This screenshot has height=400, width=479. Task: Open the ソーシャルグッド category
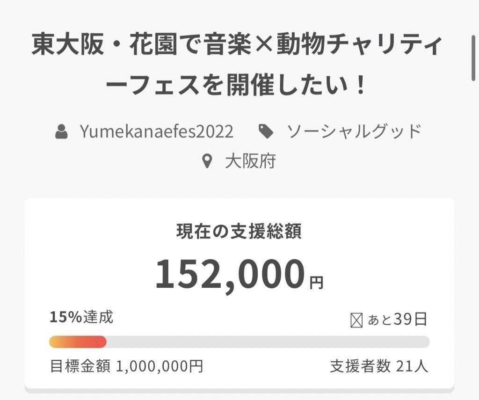pos(354,132)
